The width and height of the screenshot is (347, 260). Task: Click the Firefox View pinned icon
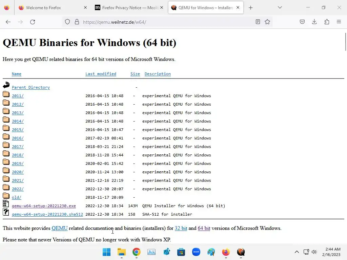coord(7,7)
